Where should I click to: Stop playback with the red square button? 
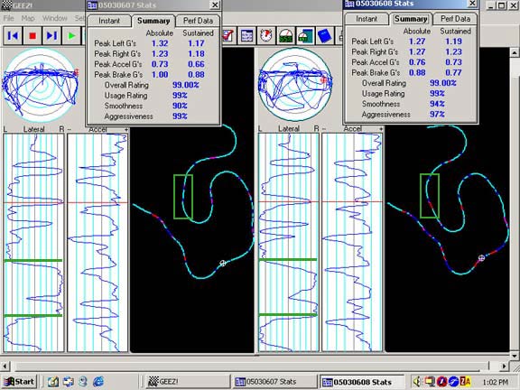[32, 35]
